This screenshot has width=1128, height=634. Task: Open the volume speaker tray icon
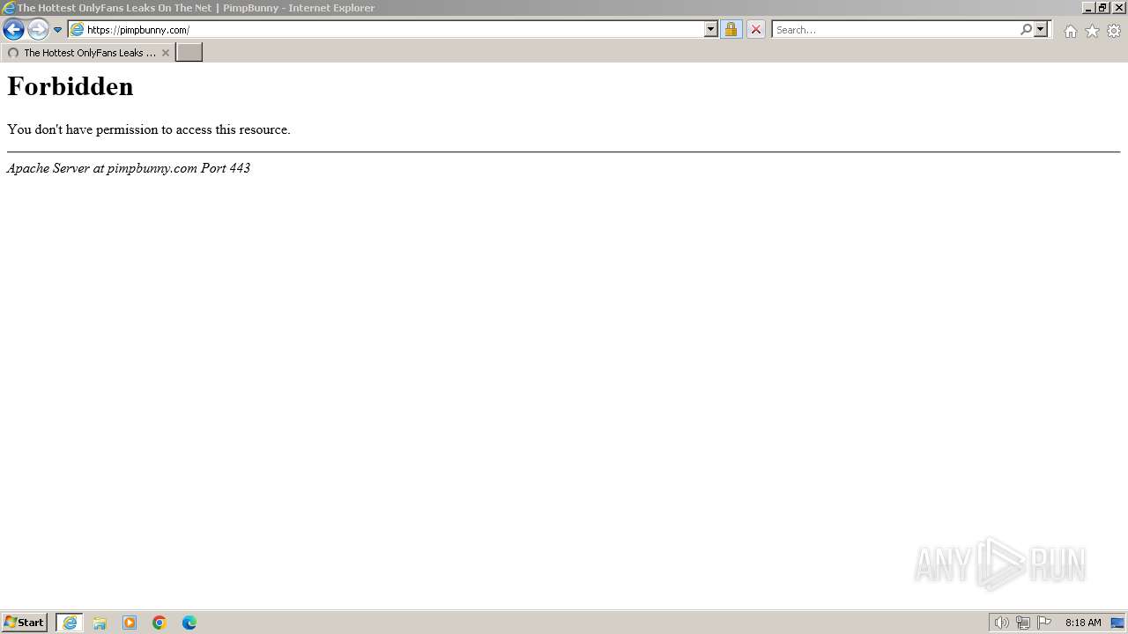coord(1001,623)
